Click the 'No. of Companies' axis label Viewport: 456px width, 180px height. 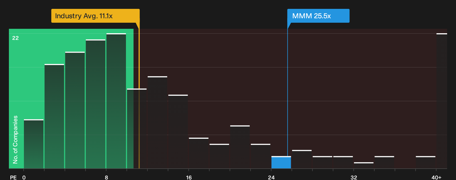click(15, 140)
